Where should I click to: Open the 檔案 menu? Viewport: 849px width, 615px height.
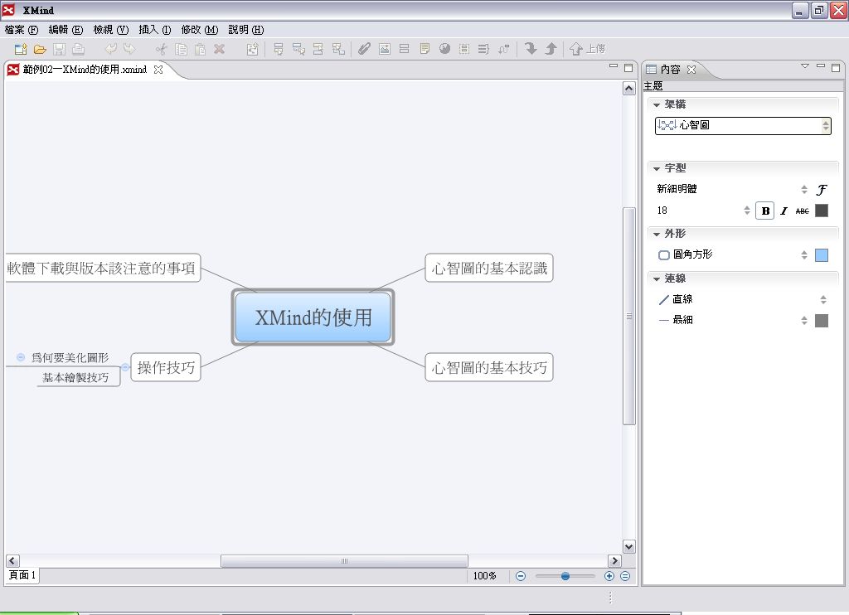22,30
